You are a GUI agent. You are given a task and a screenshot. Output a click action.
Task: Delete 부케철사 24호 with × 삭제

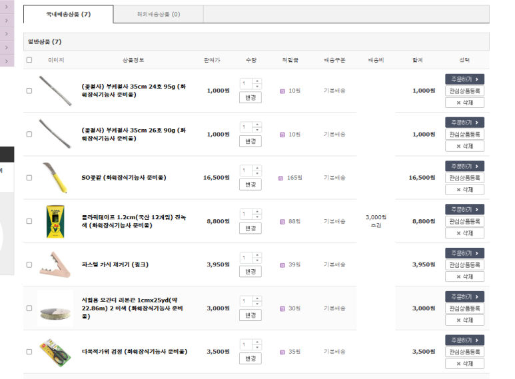click(465, 103)
